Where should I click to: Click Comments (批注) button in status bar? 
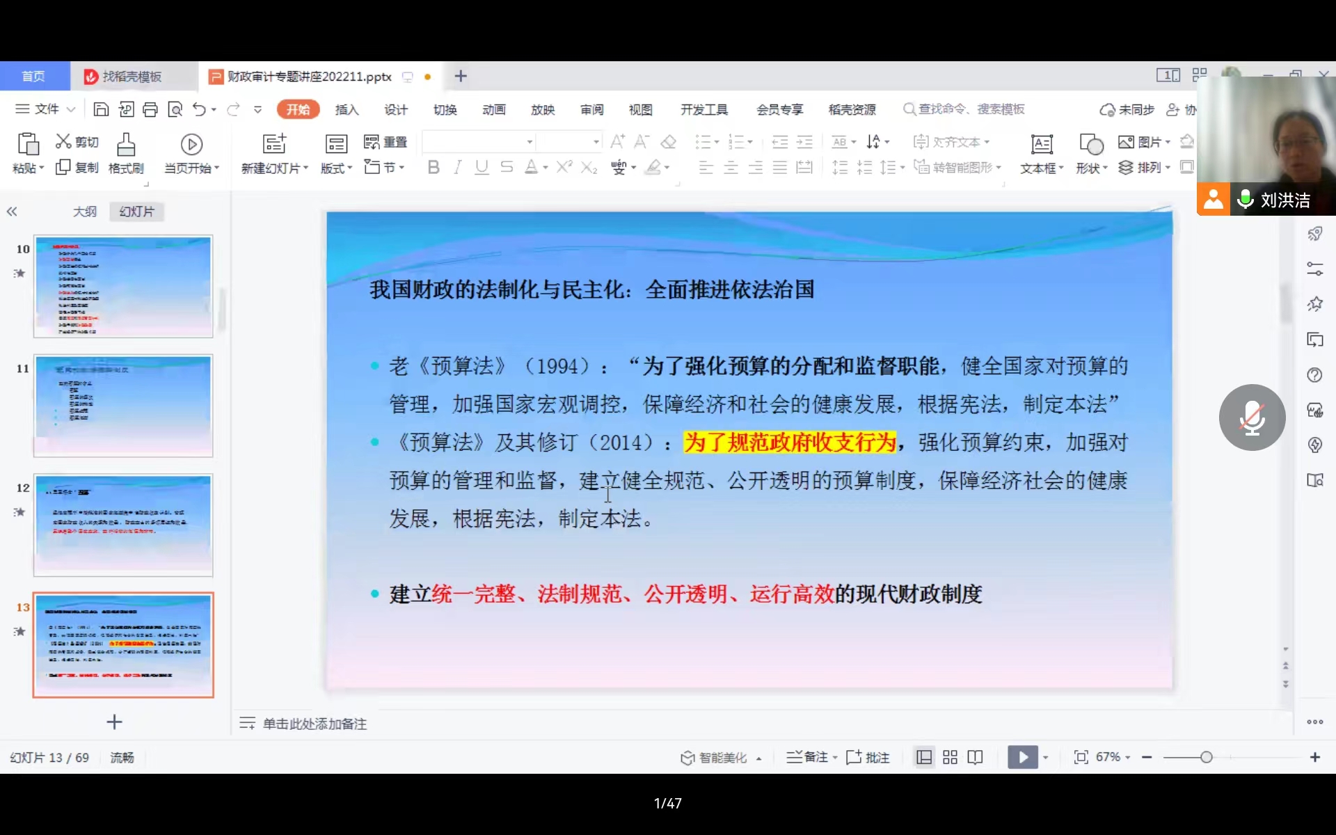(x=868, y=757)
